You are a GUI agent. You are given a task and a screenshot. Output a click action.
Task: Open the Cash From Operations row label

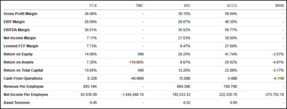[x=23, y=78]
